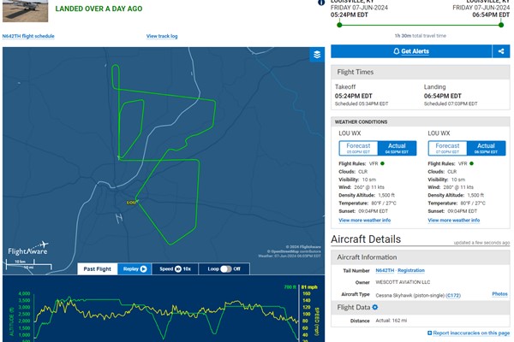Screen dimensions: 514x342
Task: Open the map layers control
Action: 317,55
